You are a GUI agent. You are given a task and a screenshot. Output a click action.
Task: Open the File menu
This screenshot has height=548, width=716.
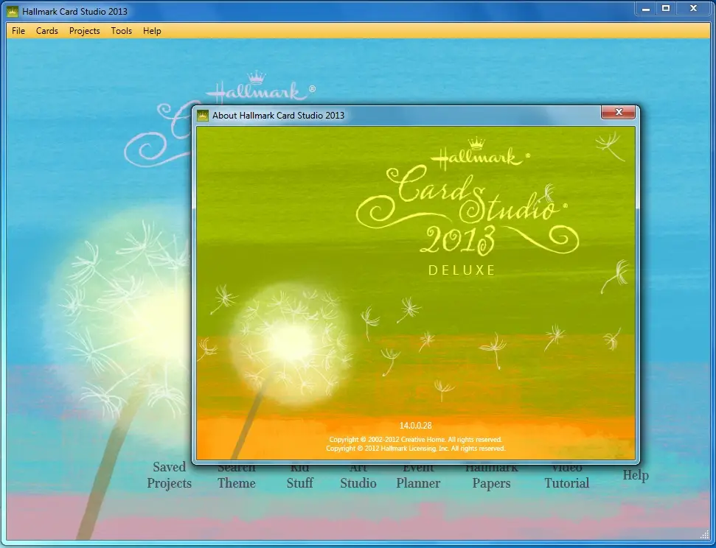pyautogui.click(x=18, y=31)
